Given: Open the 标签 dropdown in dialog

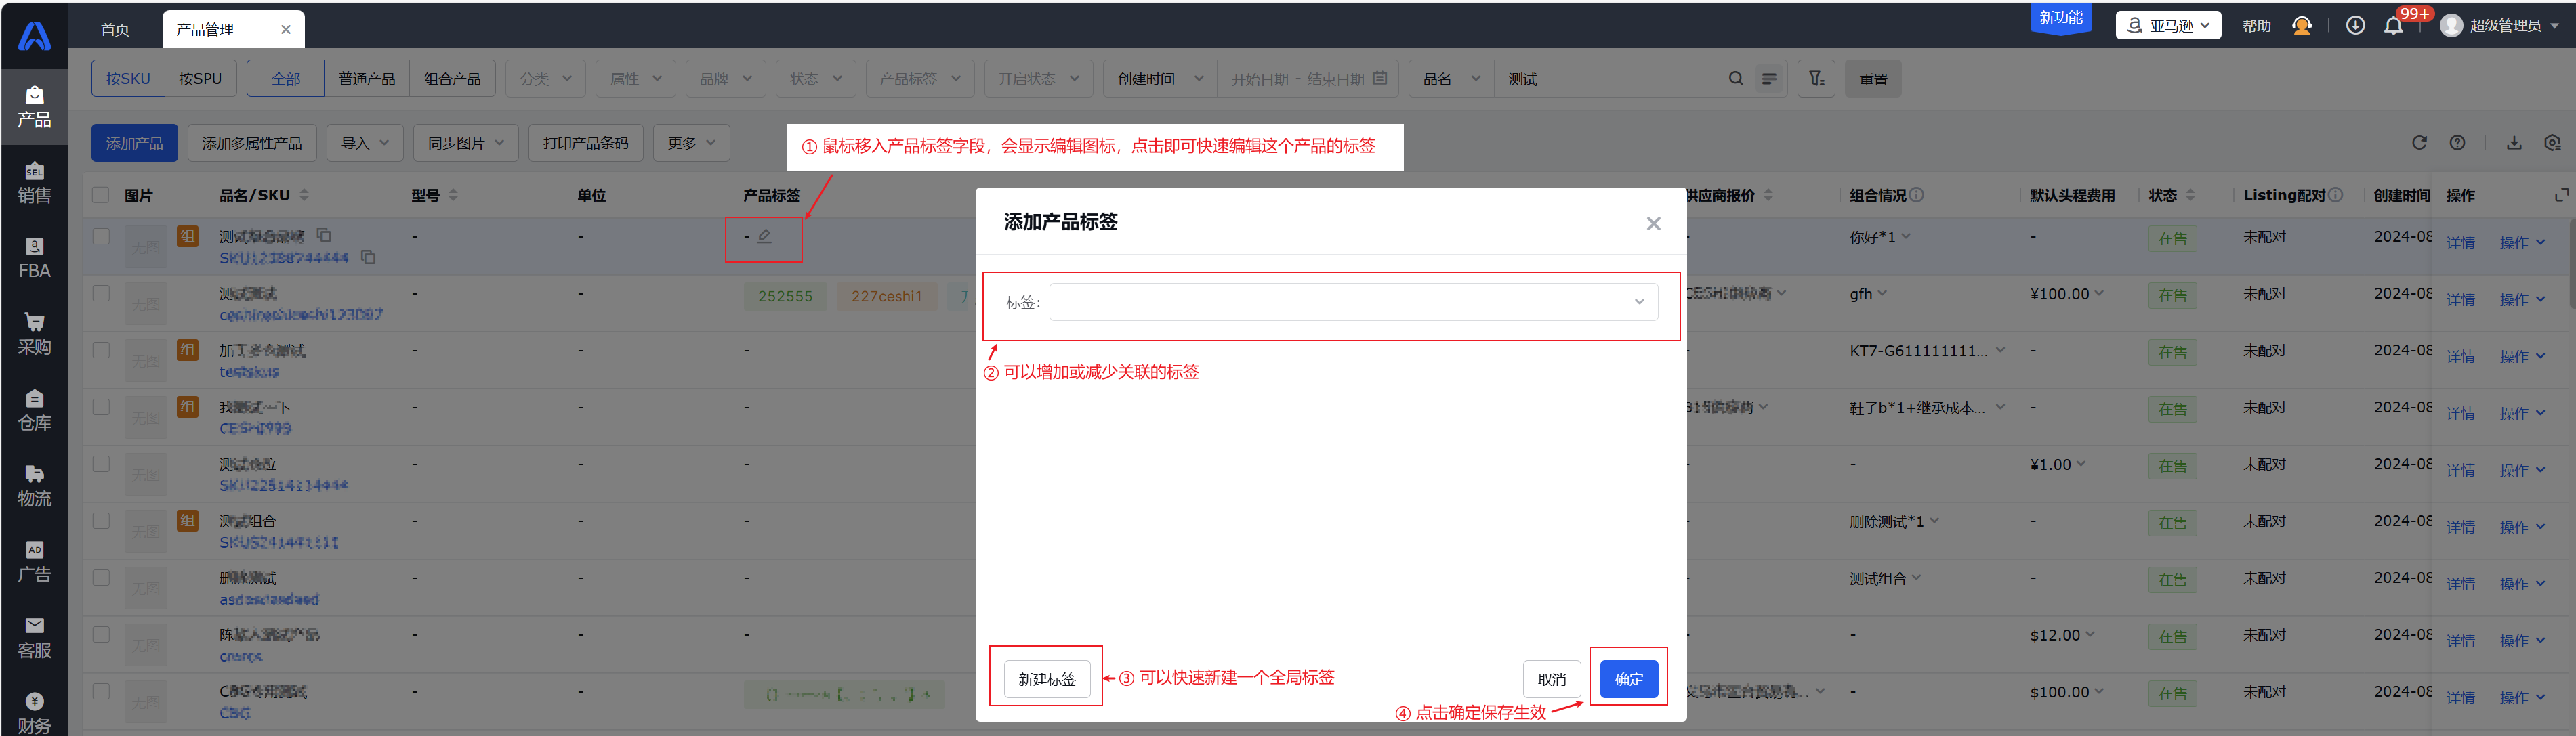Looking at the screenshot, I should pos(1353,302).
